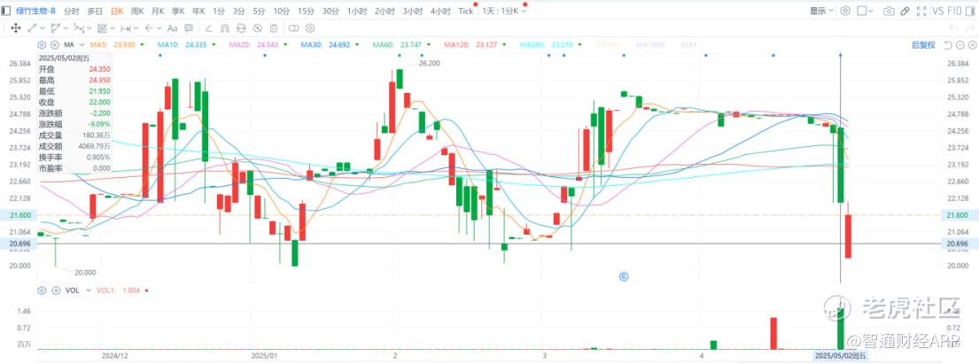Screen dimensions: 979x364
Task: Select the Fibonacci retracement tool
Action: point(103,28)
